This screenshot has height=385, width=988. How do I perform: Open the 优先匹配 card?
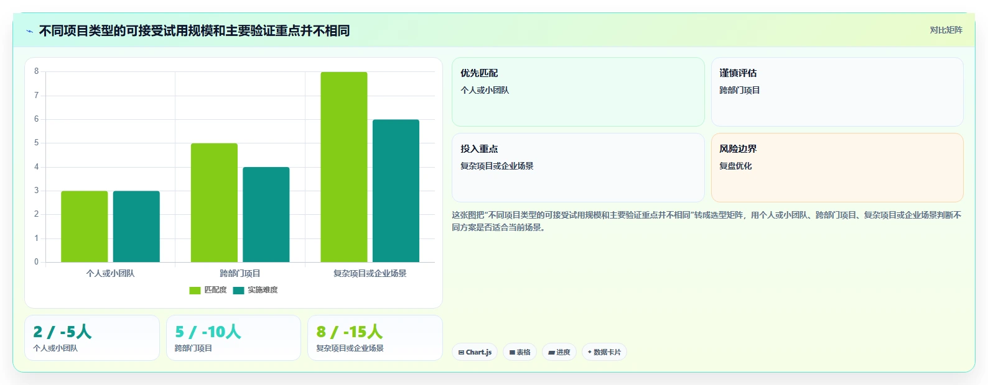click(x=578, y=92)
